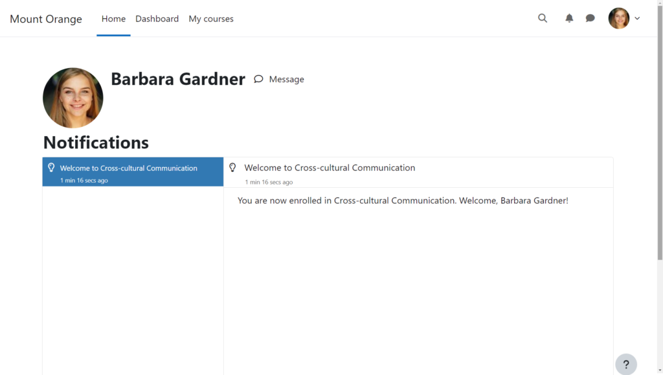
Task: Click the page's vertical scrollbar
Action: tap(660, 162)
